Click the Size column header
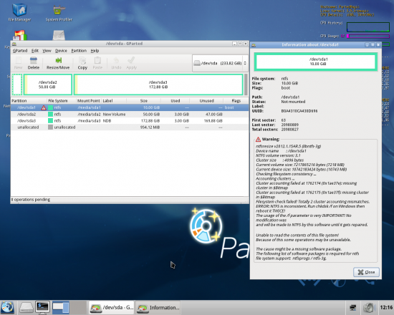The image size is (394, 315). tap(144, 101)
